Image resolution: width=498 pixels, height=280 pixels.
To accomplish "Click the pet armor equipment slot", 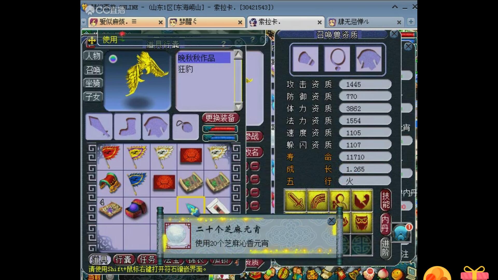I will 369,59.
